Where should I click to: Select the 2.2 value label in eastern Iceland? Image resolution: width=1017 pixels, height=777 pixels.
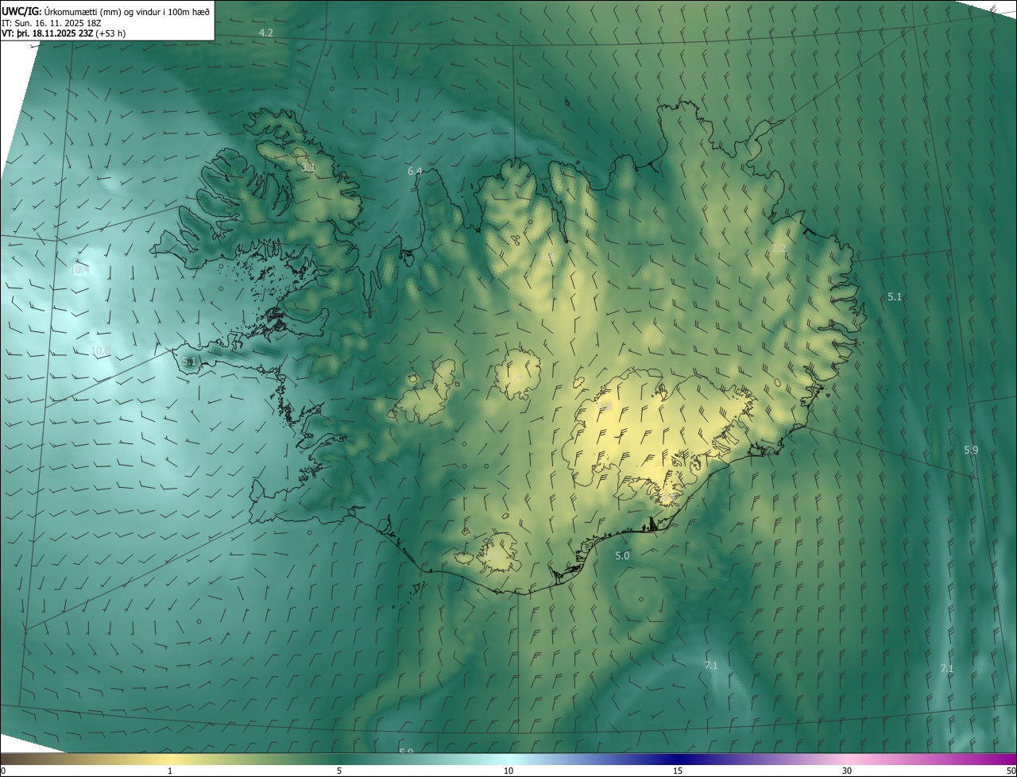click(x=779, y=249)
